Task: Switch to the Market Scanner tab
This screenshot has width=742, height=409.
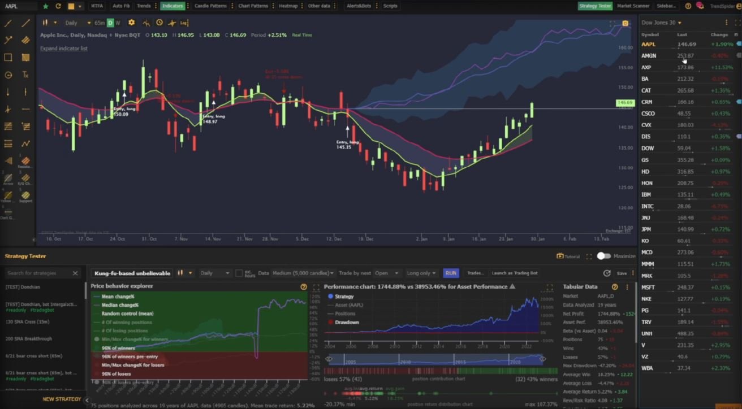Action: click(633, 6)
